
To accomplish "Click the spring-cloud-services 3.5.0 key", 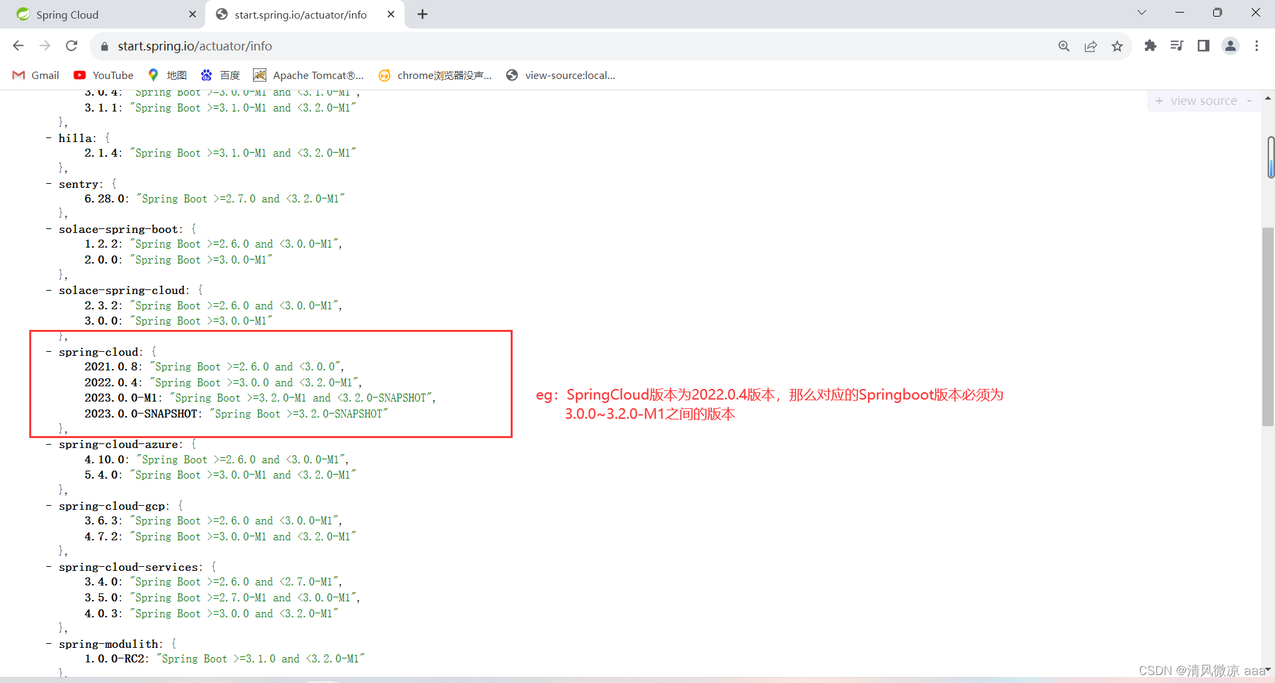I will (102, 597).
